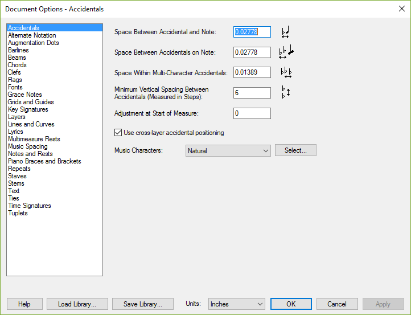Switch to the Beams options category
This screenshot has height=315, width=411.
17,58
